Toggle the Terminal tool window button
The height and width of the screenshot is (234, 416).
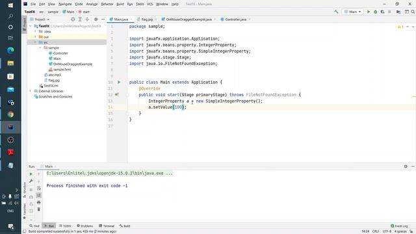click(107, 226)
